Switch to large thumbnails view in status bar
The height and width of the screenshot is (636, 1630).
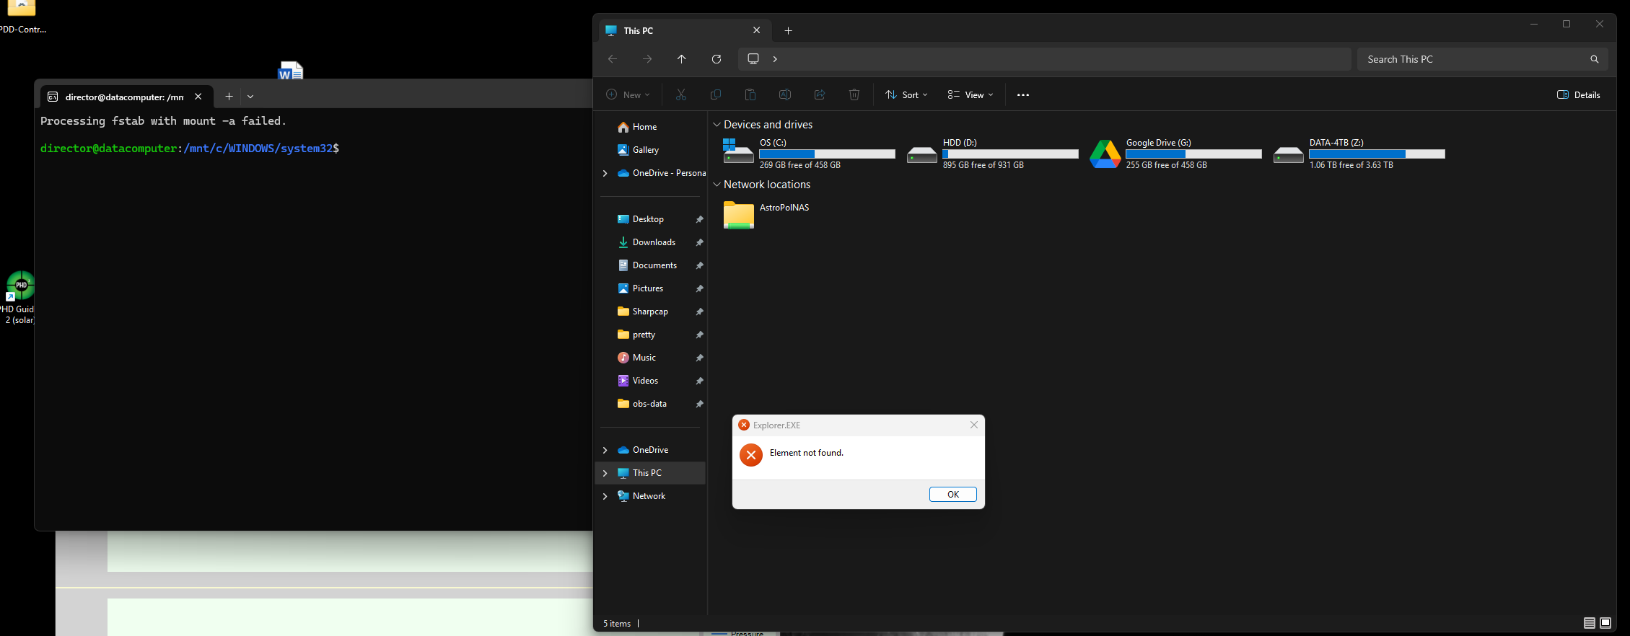(1605, 623)
